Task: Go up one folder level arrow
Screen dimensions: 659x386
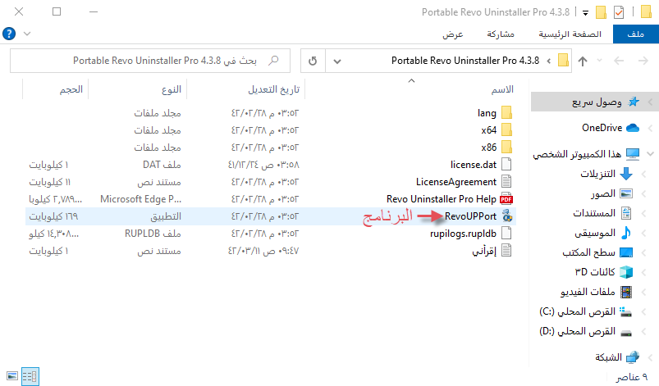Action: point(583,61)
